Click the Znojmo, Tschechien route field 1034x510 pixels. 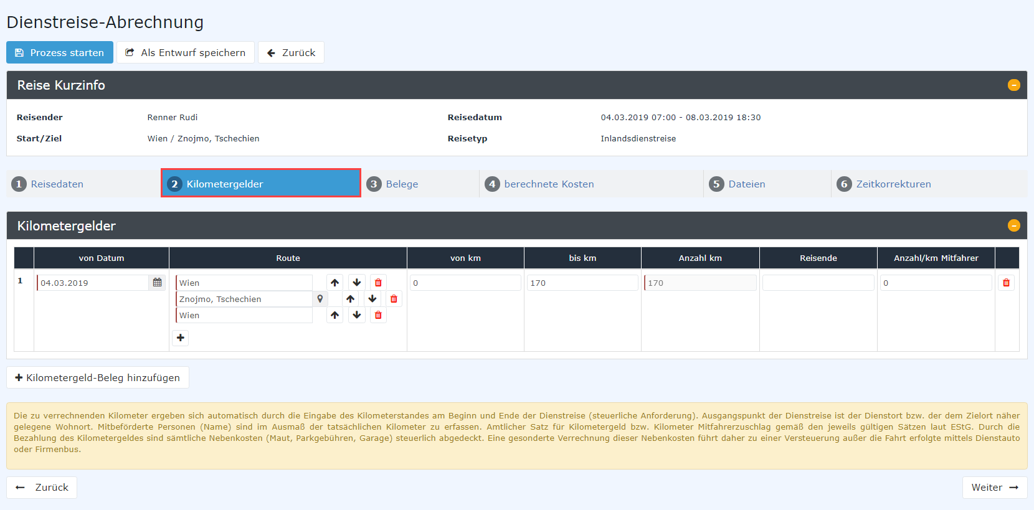(244, 299)
